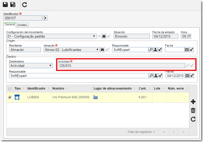Add a new Configuración del movimiento with the plus icon
Image resolution: width=203 pixels, height=142 pixels.
99,36
